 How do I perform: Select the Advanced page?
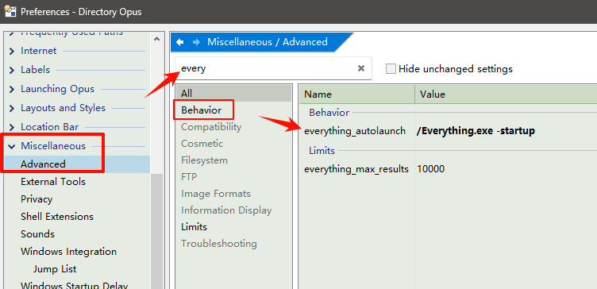point(43,164)
